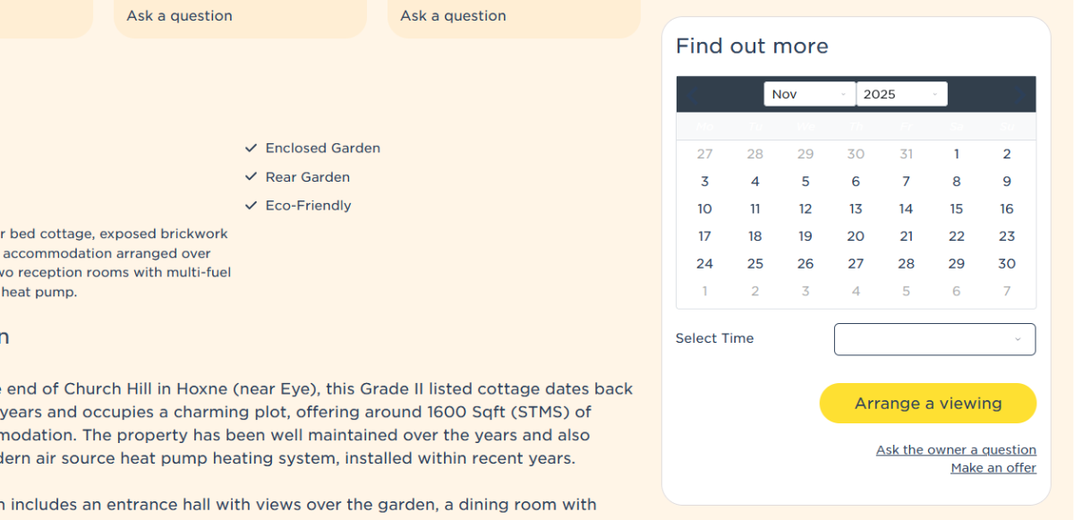Click the Enclosed Garden checkmark icon
This screenshot has width=1074, height=520.
point(251,149)
